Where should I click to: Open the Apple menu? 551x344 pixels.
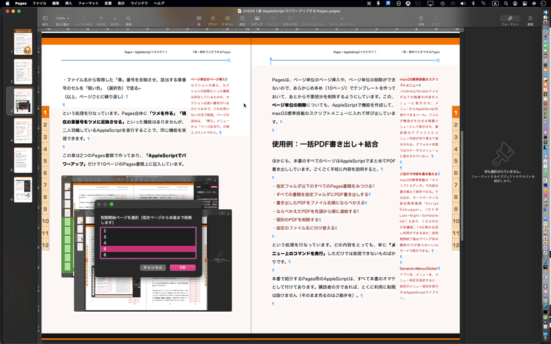[8, 3]
